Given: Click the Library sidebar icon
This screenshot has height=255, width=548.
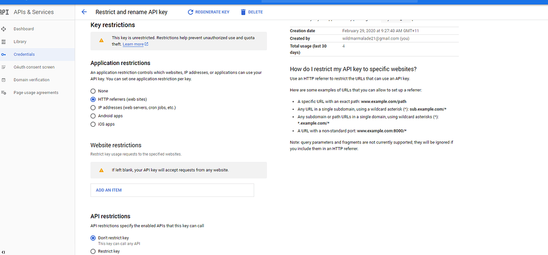Looking at the screenshot, I should click(4, 42).
